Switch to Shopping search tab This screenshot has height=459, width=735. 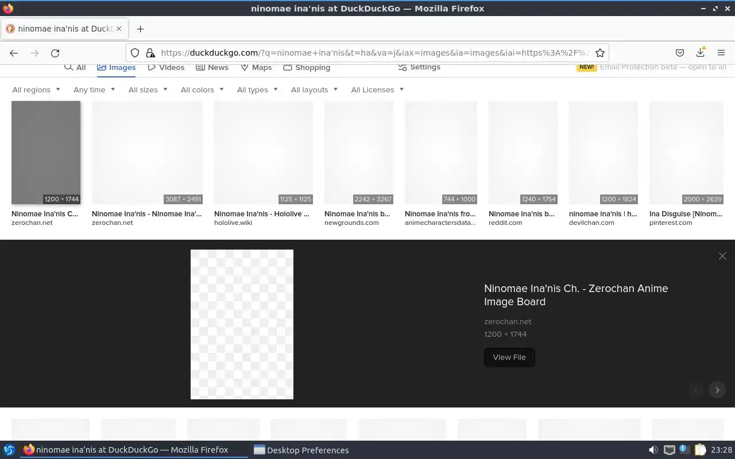(x=307, y=67)
